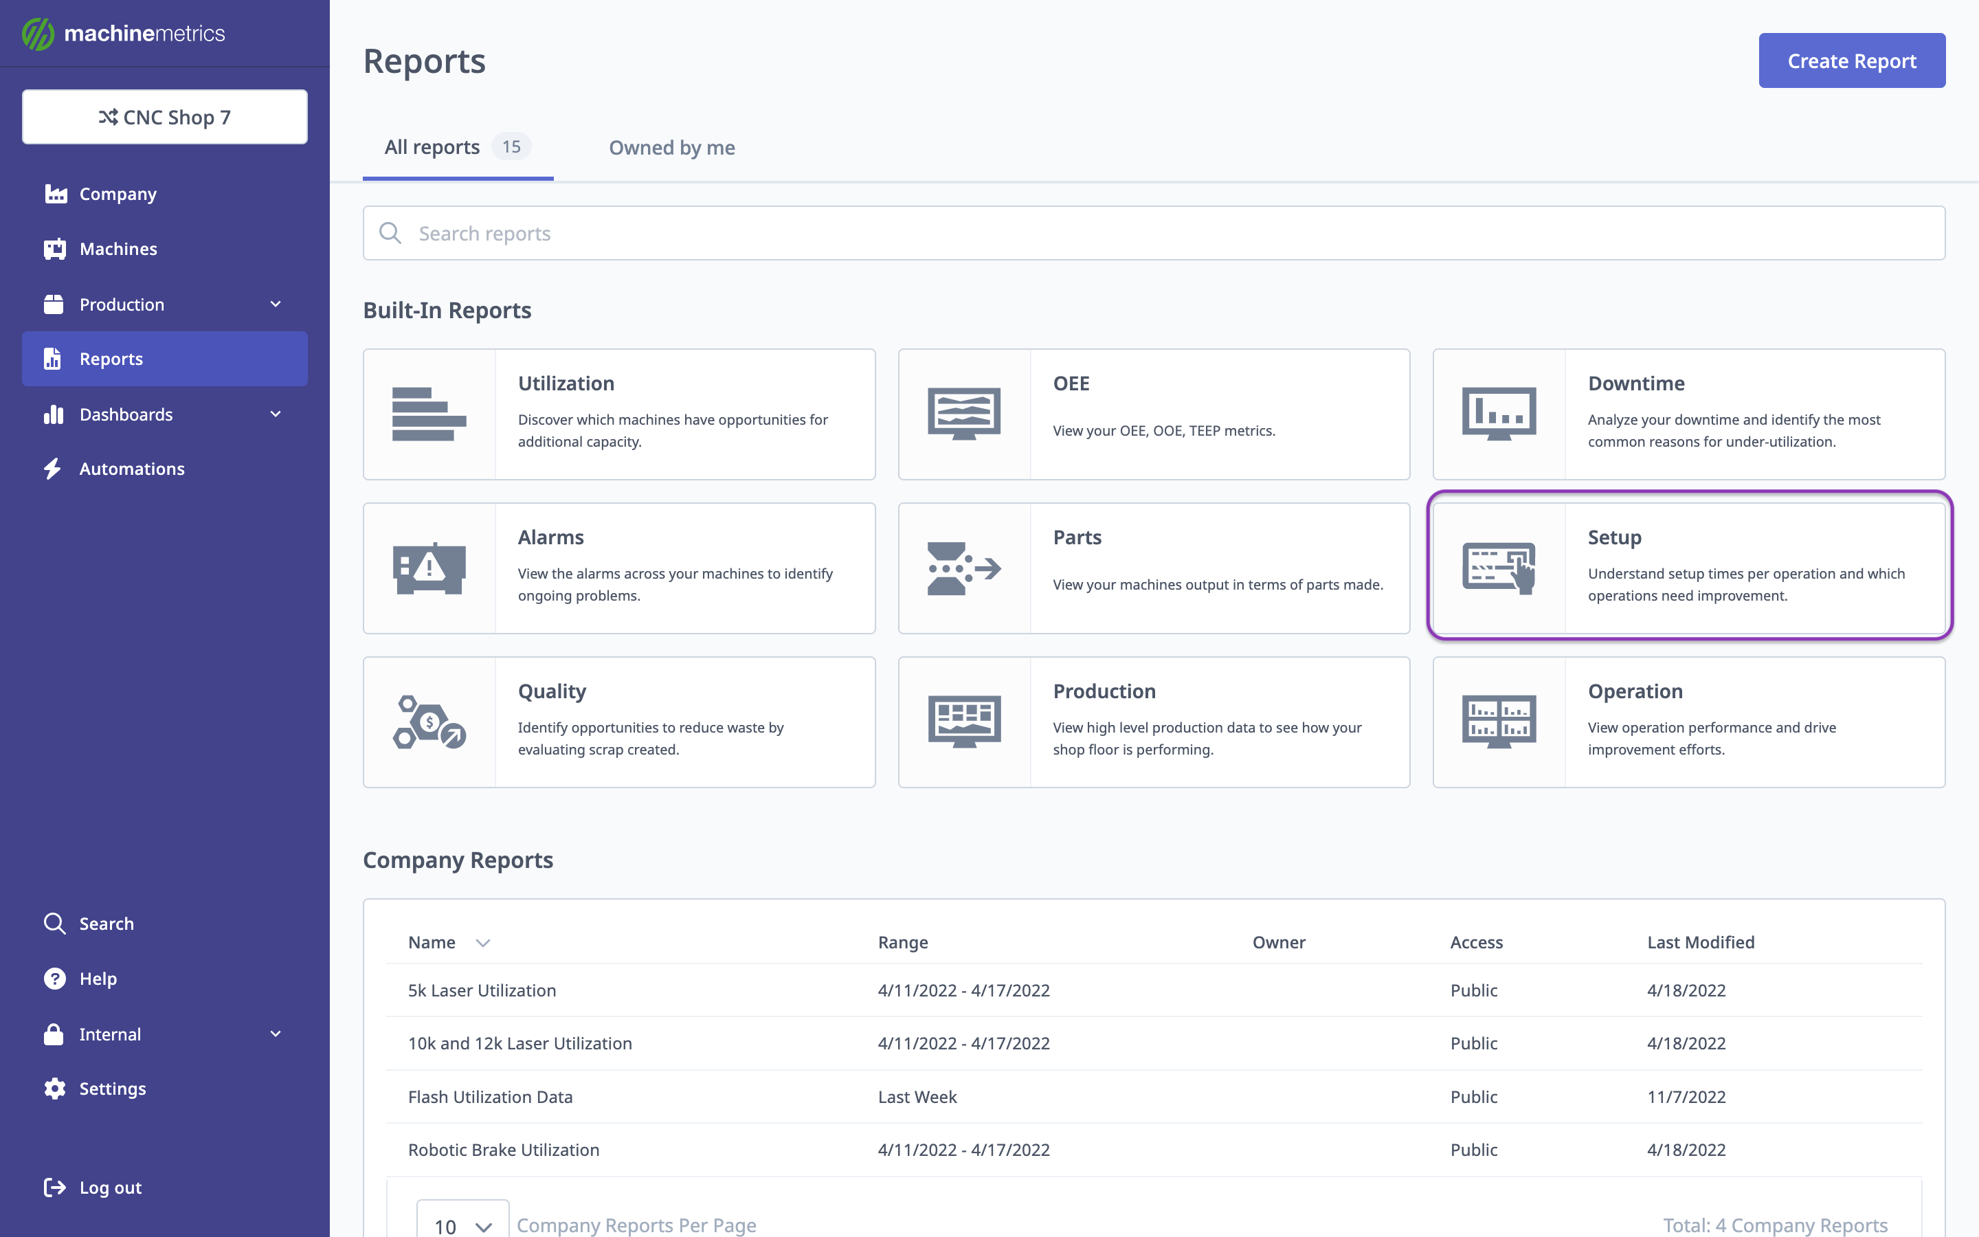
Task: Click the Dashboards bar-chart icon
Action: tap(54, 414)
